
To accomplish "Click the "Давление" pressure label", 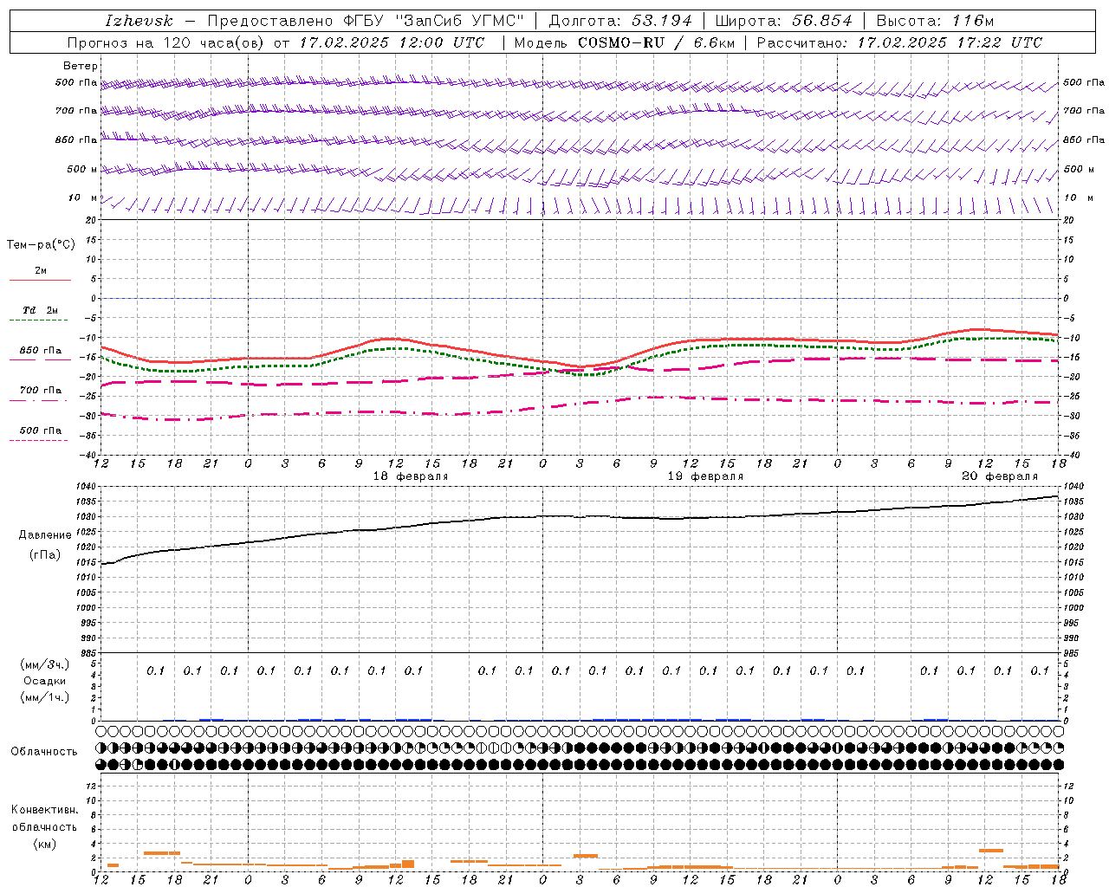I will tap(45, 535).
